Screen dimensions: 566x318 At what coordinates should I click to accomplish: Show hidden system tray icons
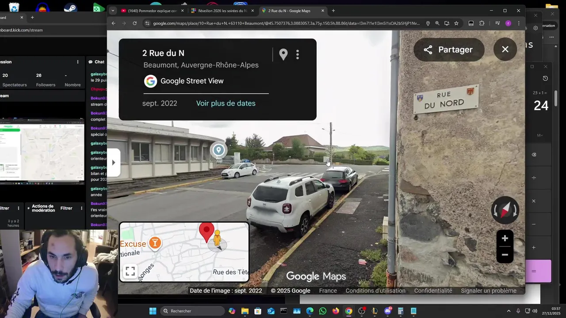509,311
